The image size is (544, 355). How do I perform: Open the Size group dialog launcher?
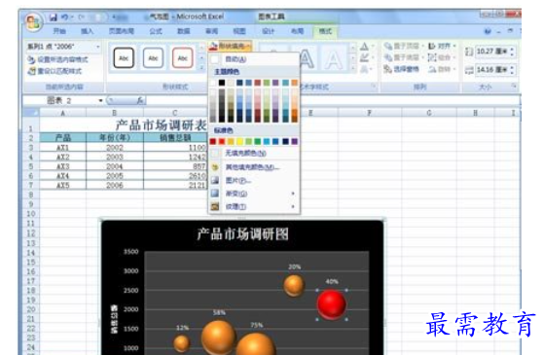[514, 86]
